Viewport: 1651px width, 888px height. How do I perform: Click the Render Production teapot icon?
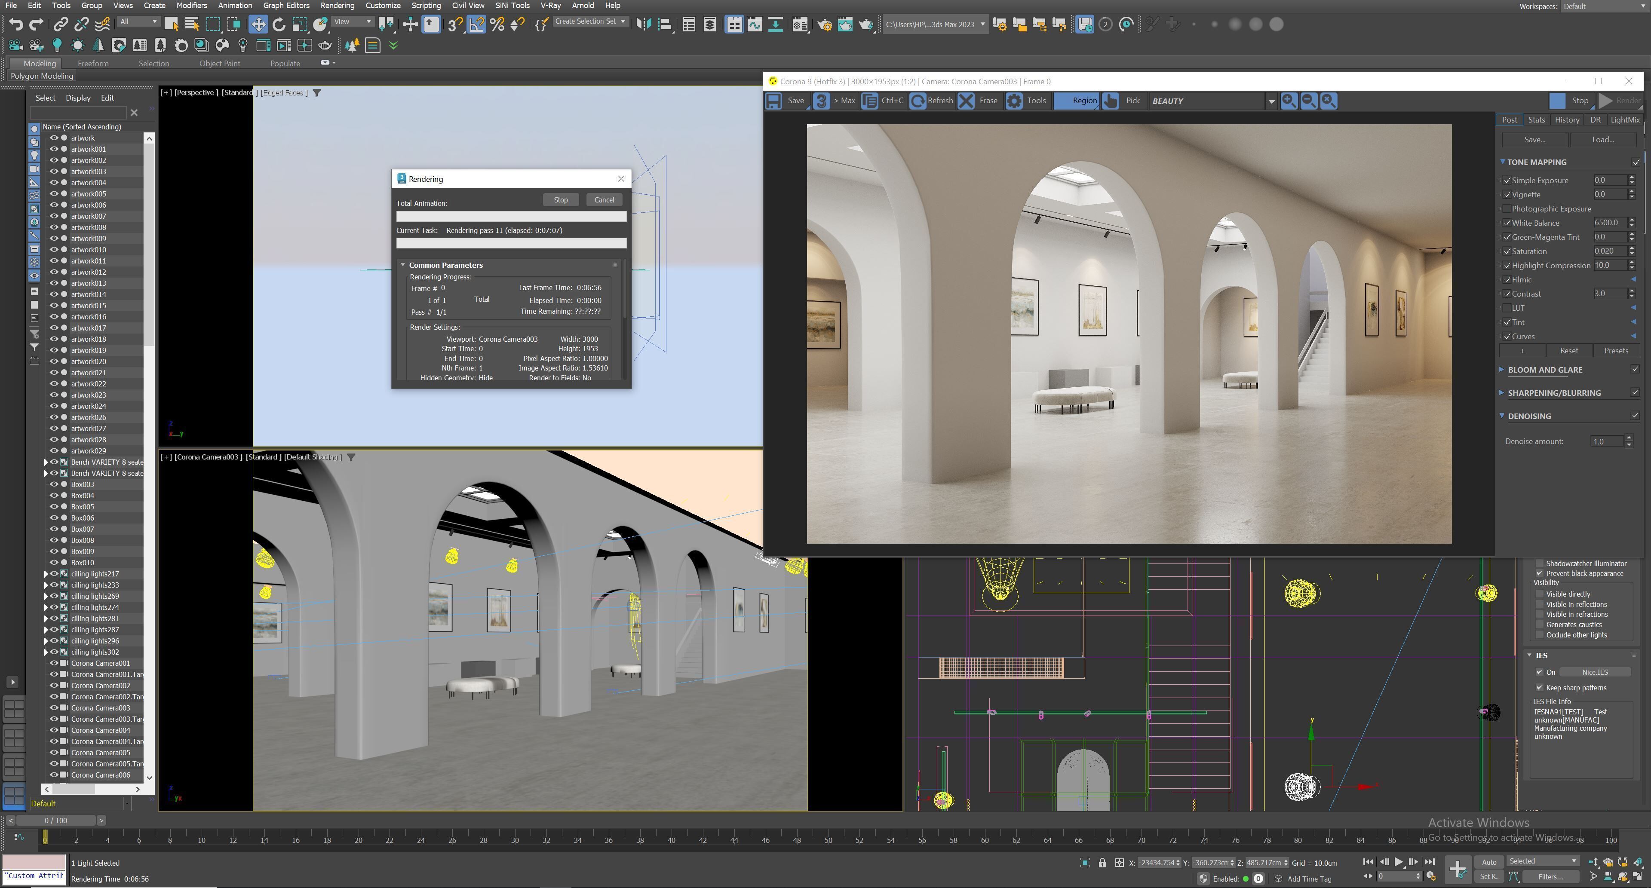[x=866, y=24]
